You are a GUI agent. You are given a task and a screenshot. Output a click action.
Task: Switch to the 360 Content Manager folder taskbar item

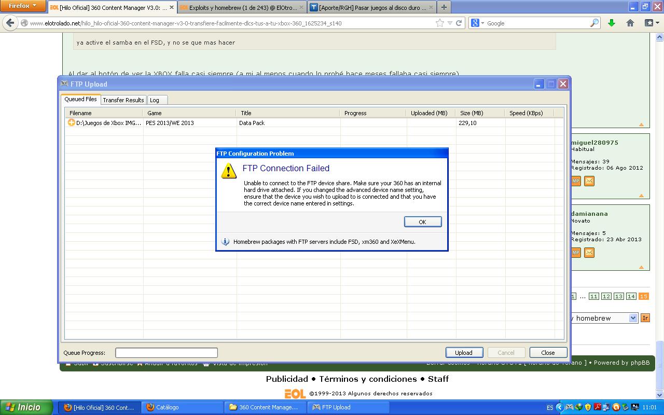(265, 407)
